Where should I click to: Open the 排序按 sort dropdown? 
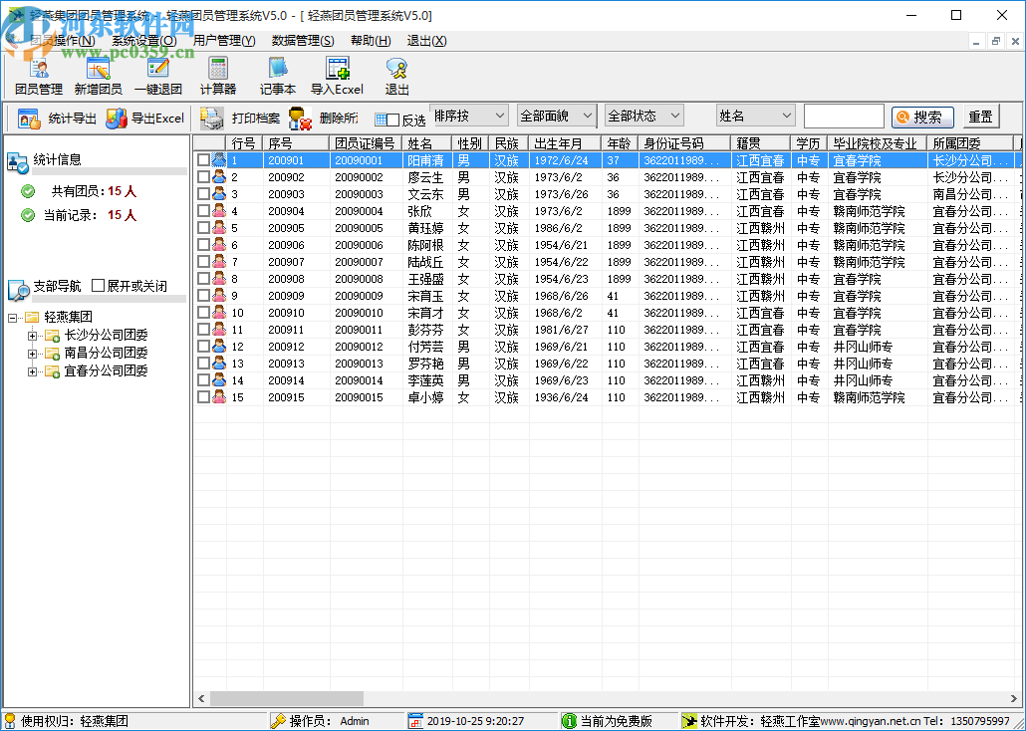point(469,117)
